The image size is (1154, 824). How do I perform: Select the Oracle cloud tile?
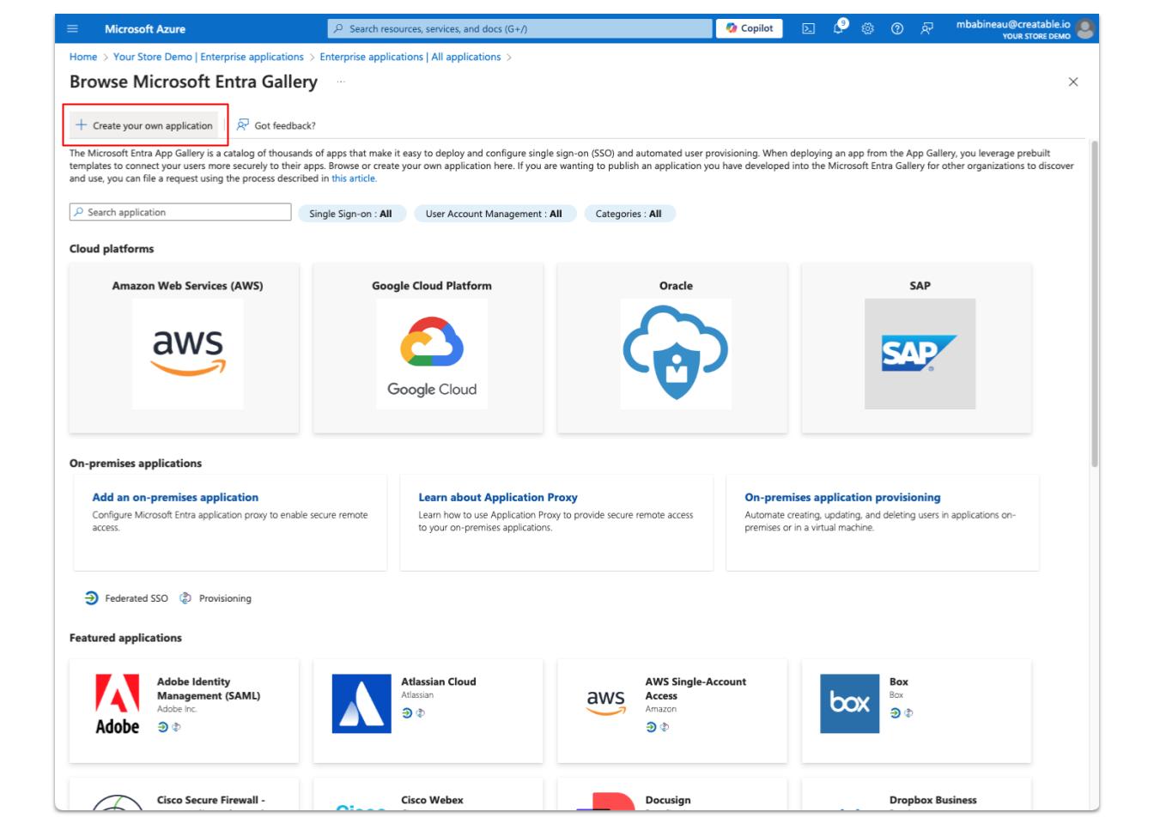coord(672,348)
